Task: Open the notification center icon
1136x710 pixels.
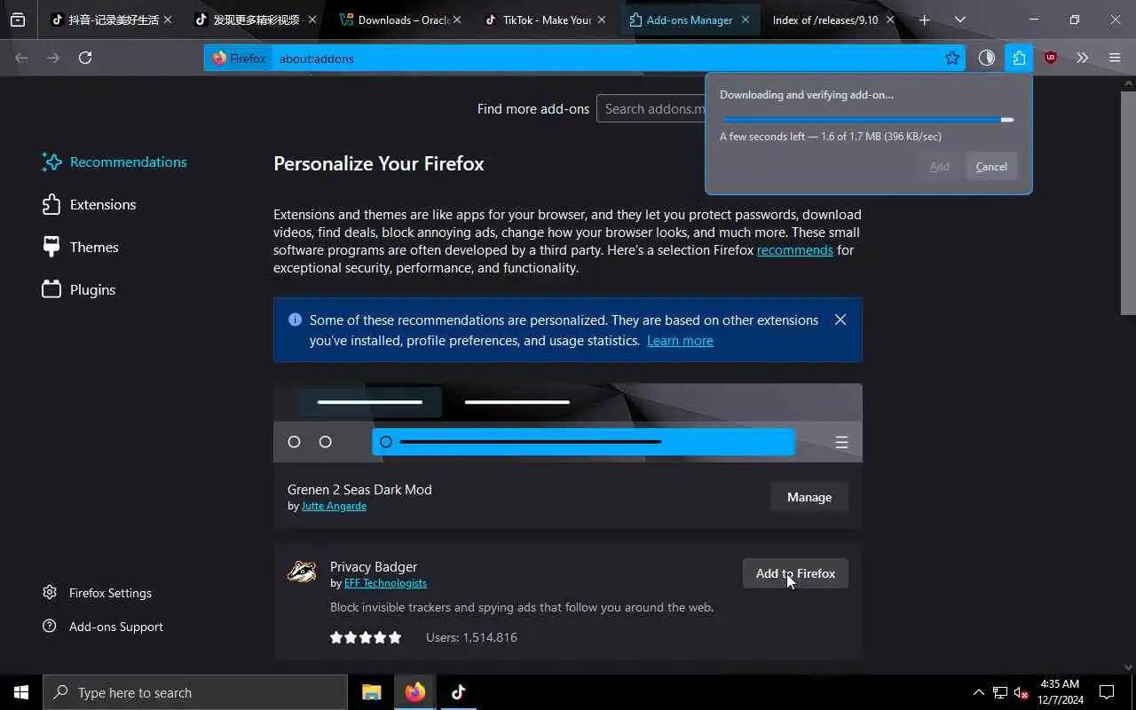Action: pos(1107,692)
